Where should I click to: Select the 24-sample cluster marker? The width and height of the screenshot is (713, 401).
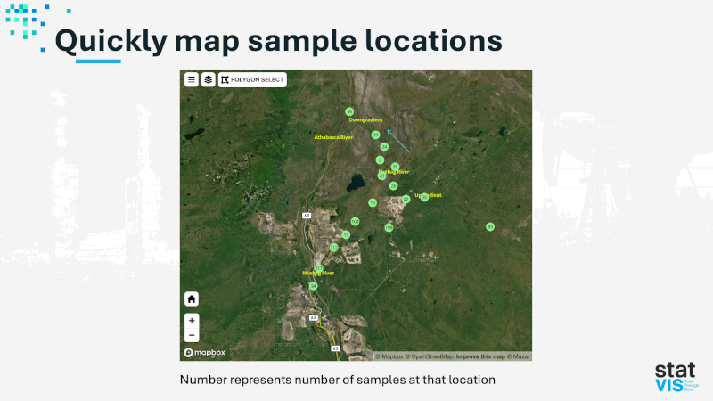[x=384, y=146]
